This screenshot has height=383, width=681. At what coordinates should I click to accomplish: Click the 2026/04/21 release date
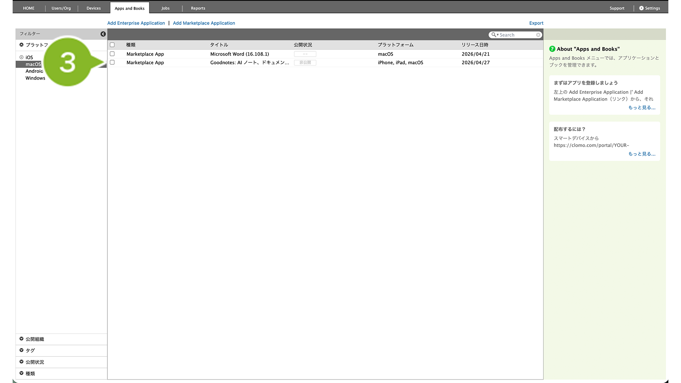[475, 54]
